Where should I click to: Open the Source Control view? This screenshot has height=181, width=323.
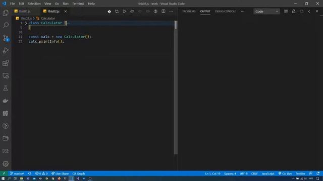(x=6, y=38)
